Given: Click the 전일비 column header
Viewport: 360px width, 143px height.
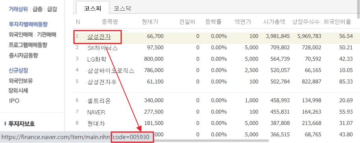Looking at the screenshot, I should (187, 22).
